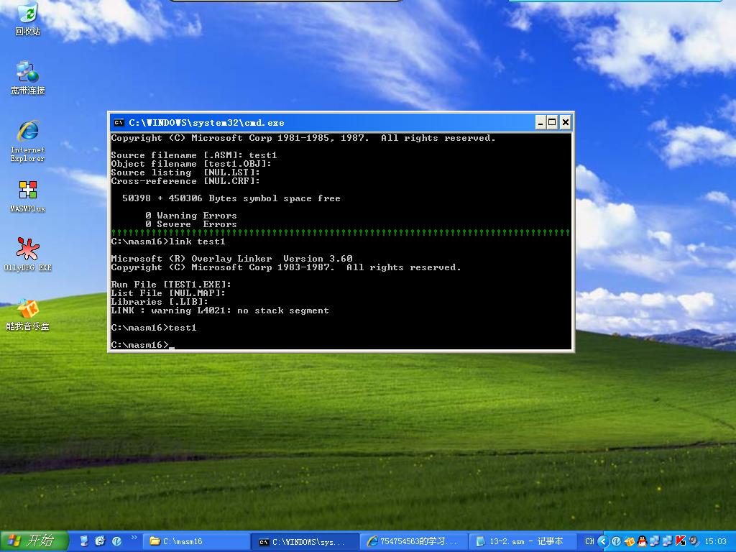Switch to the 754754563的学习 browser taskbar button
The height and width of the screenshot is (552, 736).
(x=414, y=542)
